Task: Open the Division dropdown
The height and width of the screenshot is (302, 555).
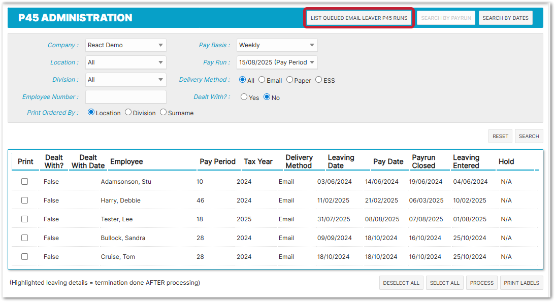Action: [x=125, y=80]
